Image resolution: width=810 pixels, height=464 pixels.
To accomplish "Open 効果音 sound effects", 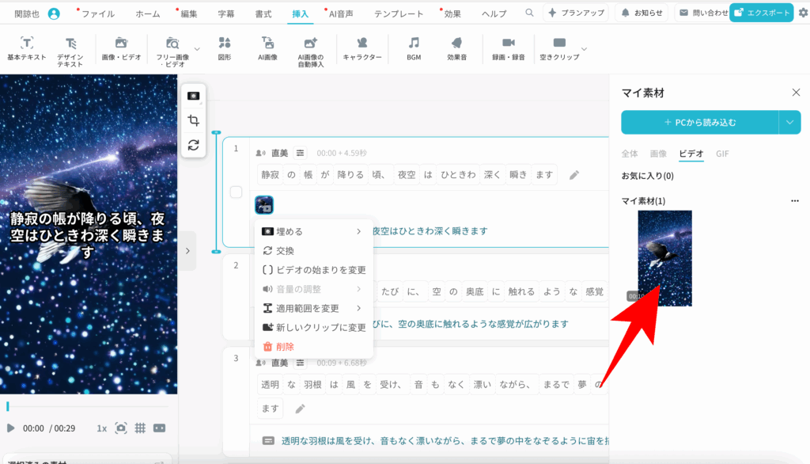I will (456, 48).
